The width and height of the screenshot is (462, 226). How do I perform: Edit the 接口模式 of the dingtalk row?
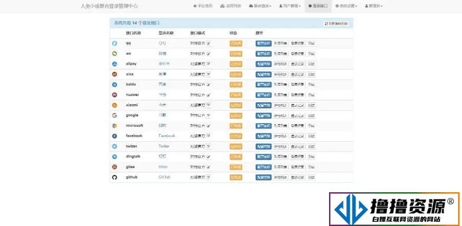point(208,156)
